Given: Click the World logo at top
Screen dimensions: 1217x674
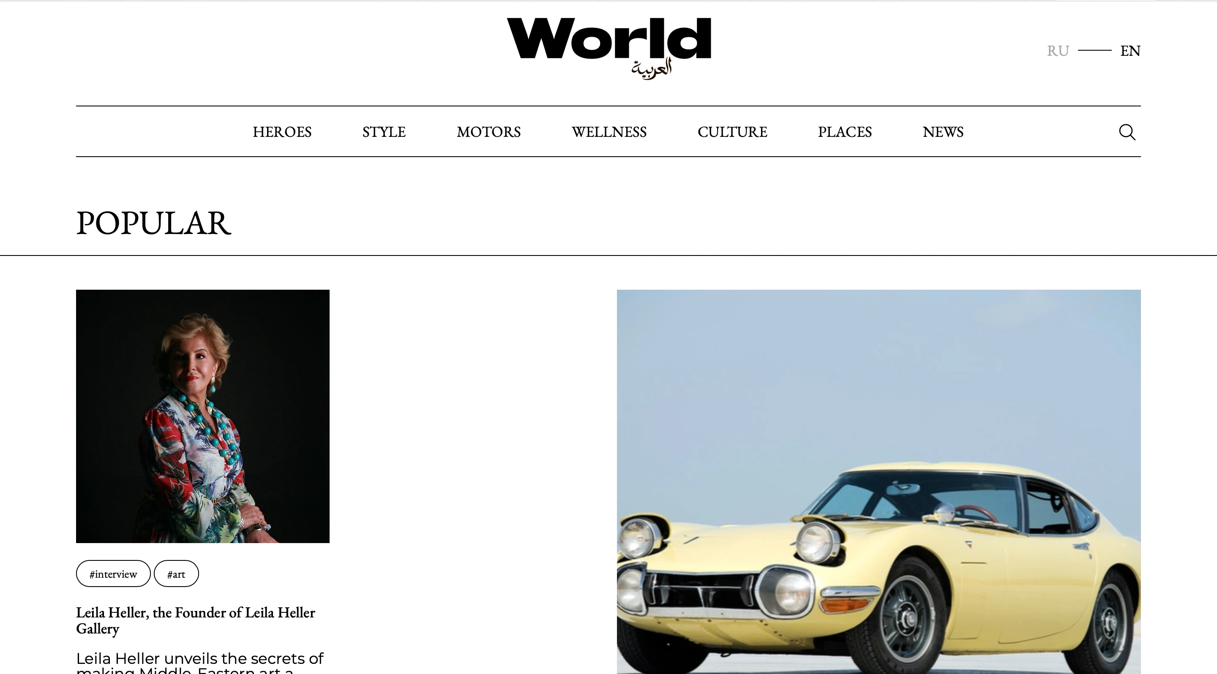Looking at the screenshot, I should [x=609, y=48].
